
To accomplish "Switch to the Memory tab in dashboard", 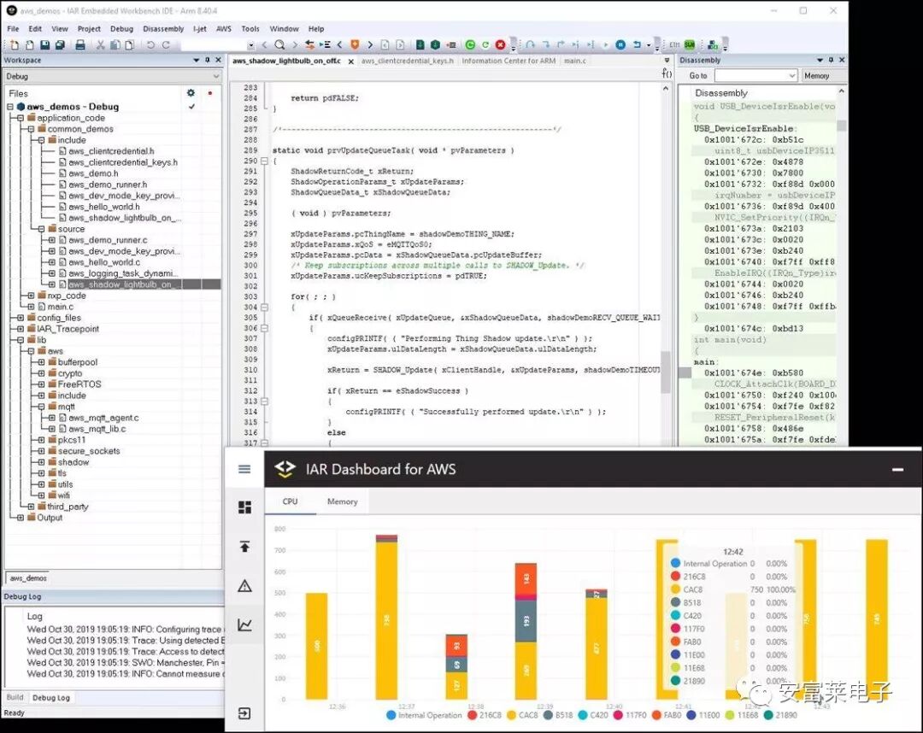I will 342,501.
